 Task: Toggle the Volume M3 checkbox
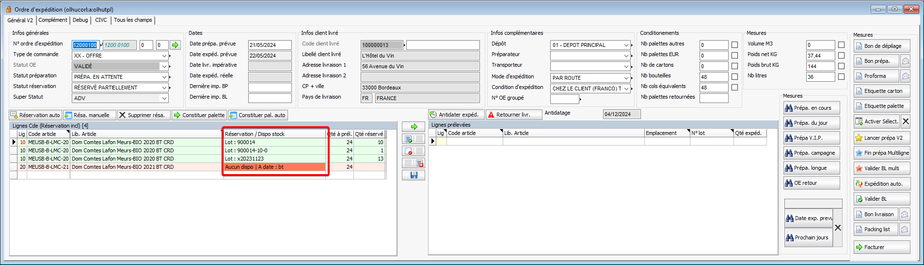(x=841, y=45)
